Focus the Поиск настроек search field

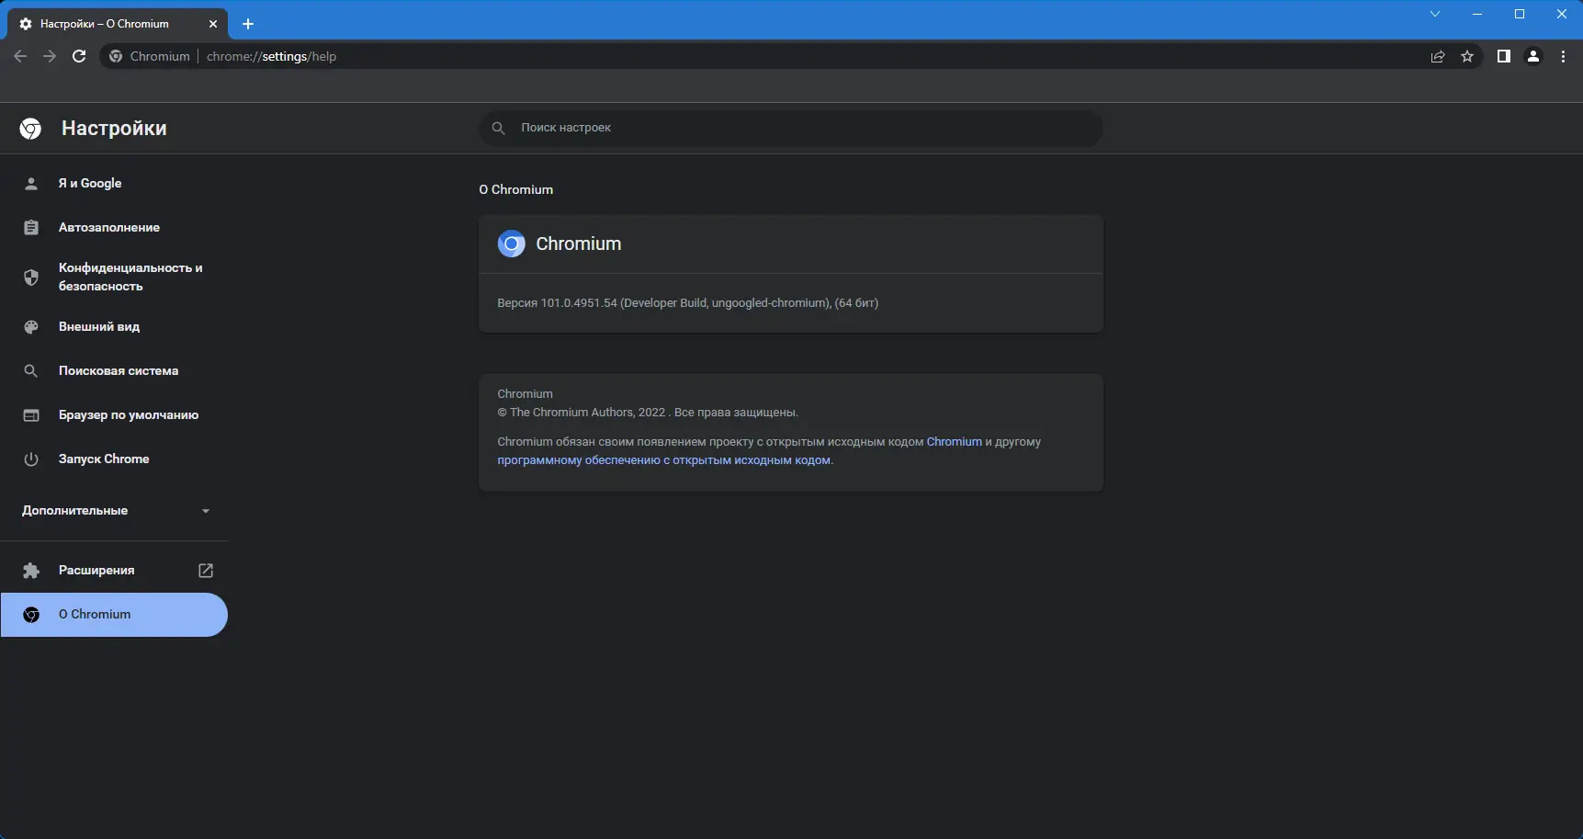791,128
